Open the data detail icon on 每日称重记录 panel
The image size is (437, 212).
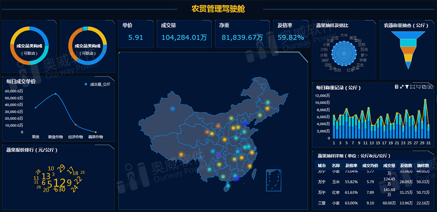397,86
